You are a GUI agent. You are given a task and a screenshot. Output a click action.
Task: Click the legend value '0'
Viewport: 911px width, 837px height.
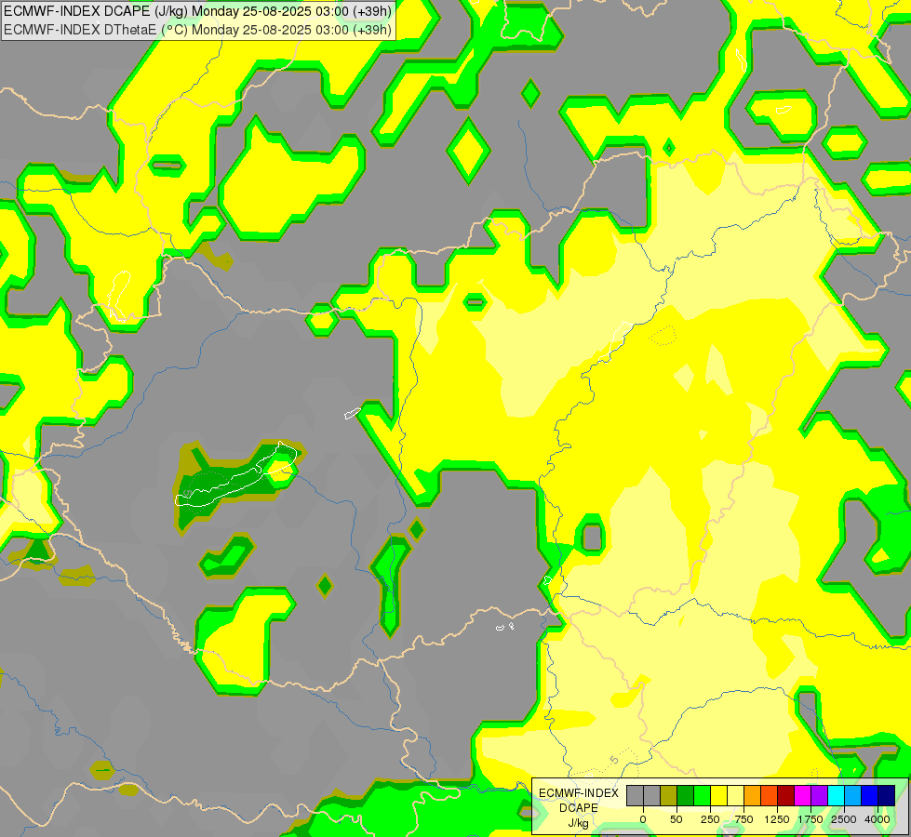point(643,819)
